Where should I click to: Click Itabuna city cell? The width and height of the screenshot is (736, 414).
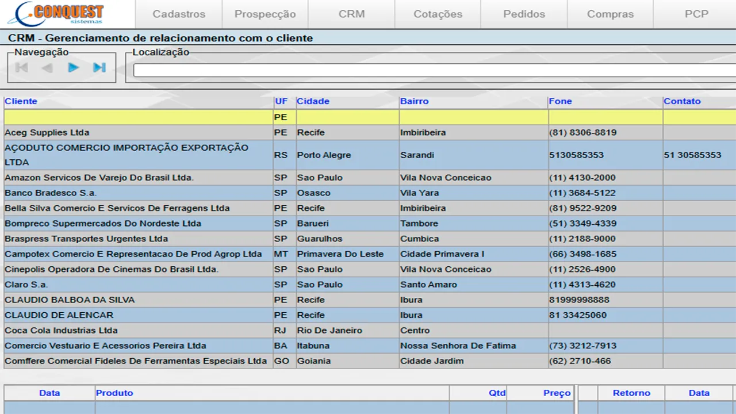(x=348, y=346)
